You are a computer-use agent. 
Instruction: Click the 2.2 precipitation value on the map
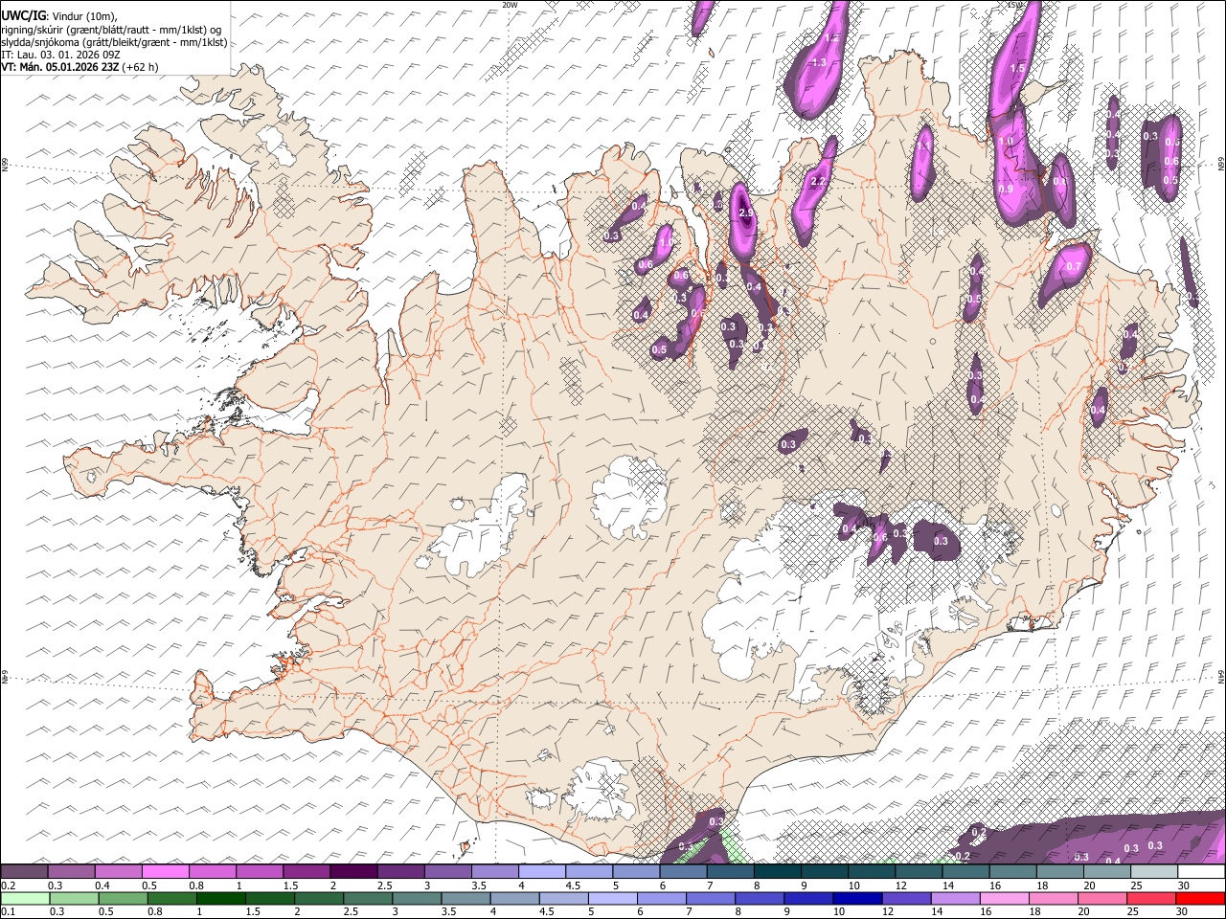coord(818,181)
